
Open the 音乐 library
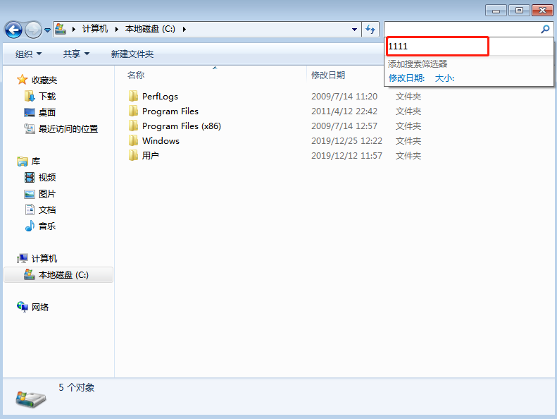(46, 226)
